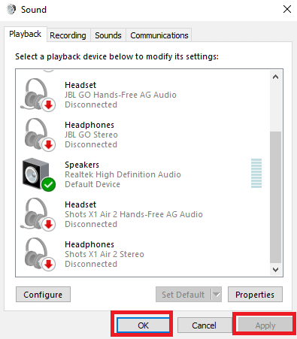Screen dimensions: 297x339
Task: Open Properties for the selected device
Action: (255, 295)
